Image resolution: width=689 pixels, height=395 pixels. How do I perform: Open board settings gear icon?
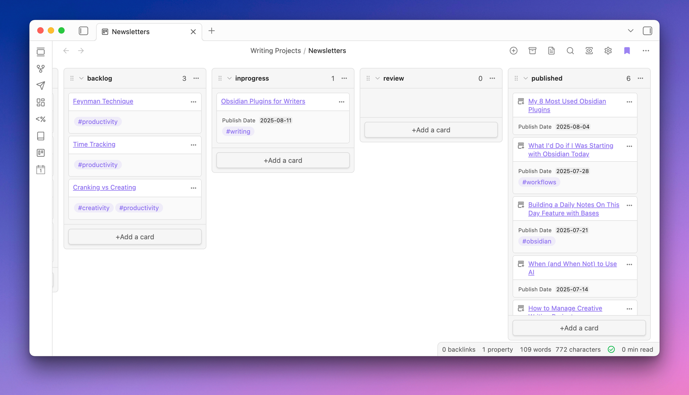coord(608,51)
